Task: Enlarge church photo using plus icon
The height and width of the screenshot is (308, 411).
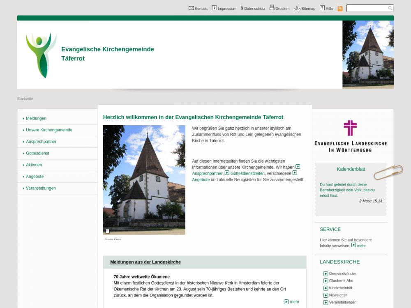Action: coord(107,231)
